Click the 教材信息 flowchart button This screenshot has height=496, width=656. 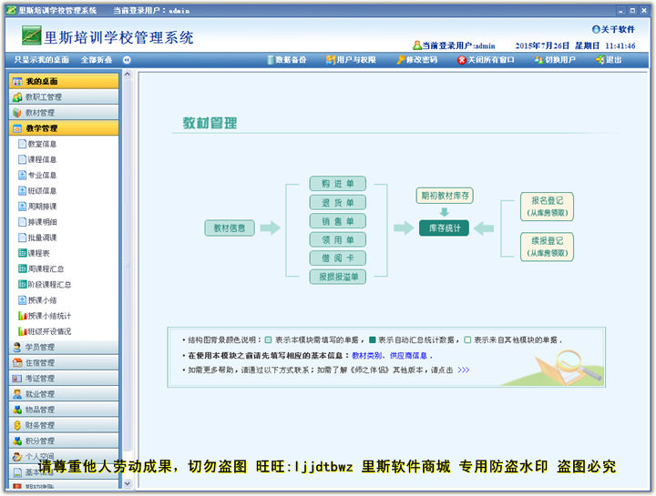tap(230, 228)
